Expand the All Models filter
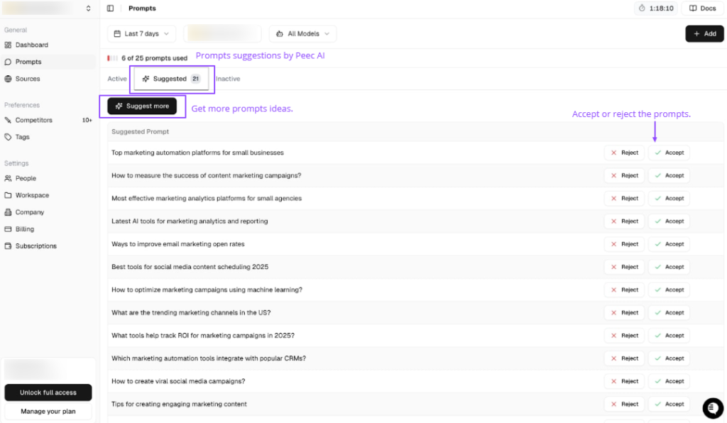 (302, 33)
